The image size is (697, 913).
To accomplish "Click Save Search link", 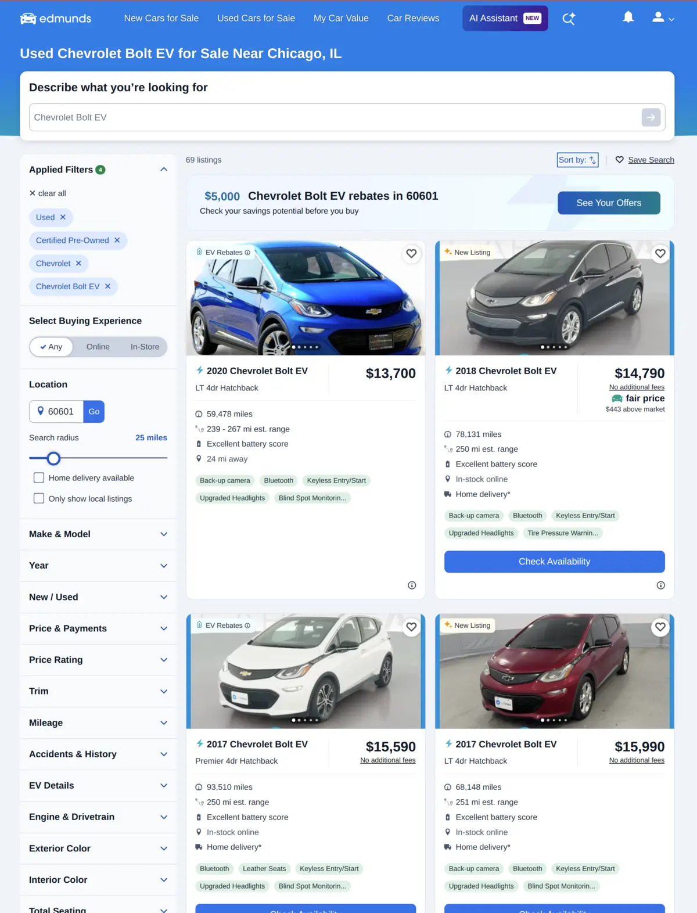I will click(651, 160).
